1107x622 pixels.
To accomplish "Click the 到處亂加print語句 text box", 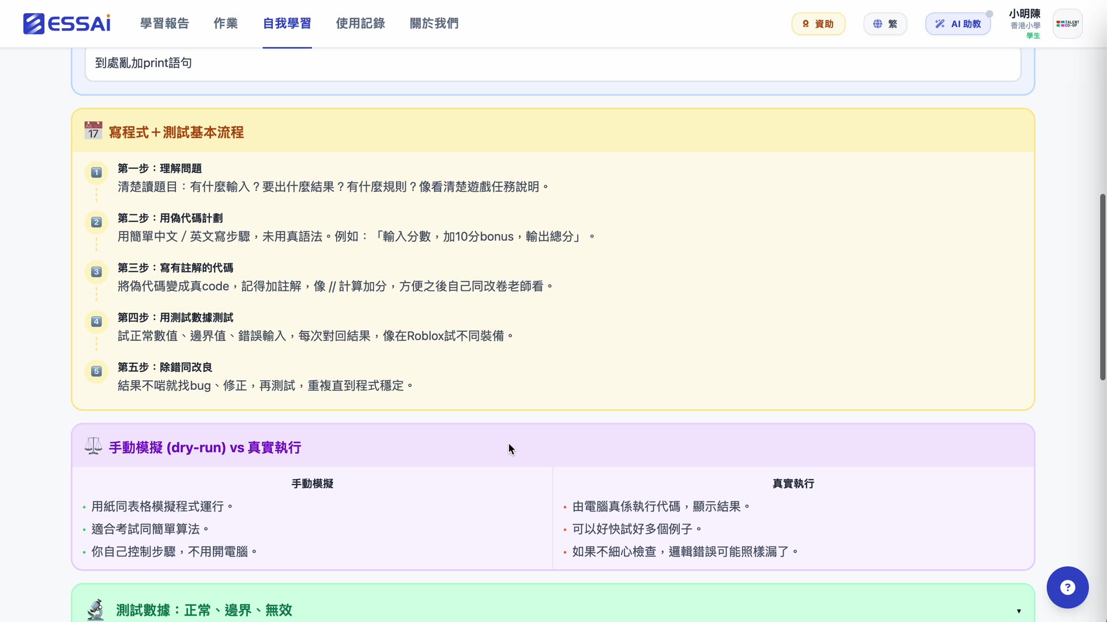I will 553,63.
